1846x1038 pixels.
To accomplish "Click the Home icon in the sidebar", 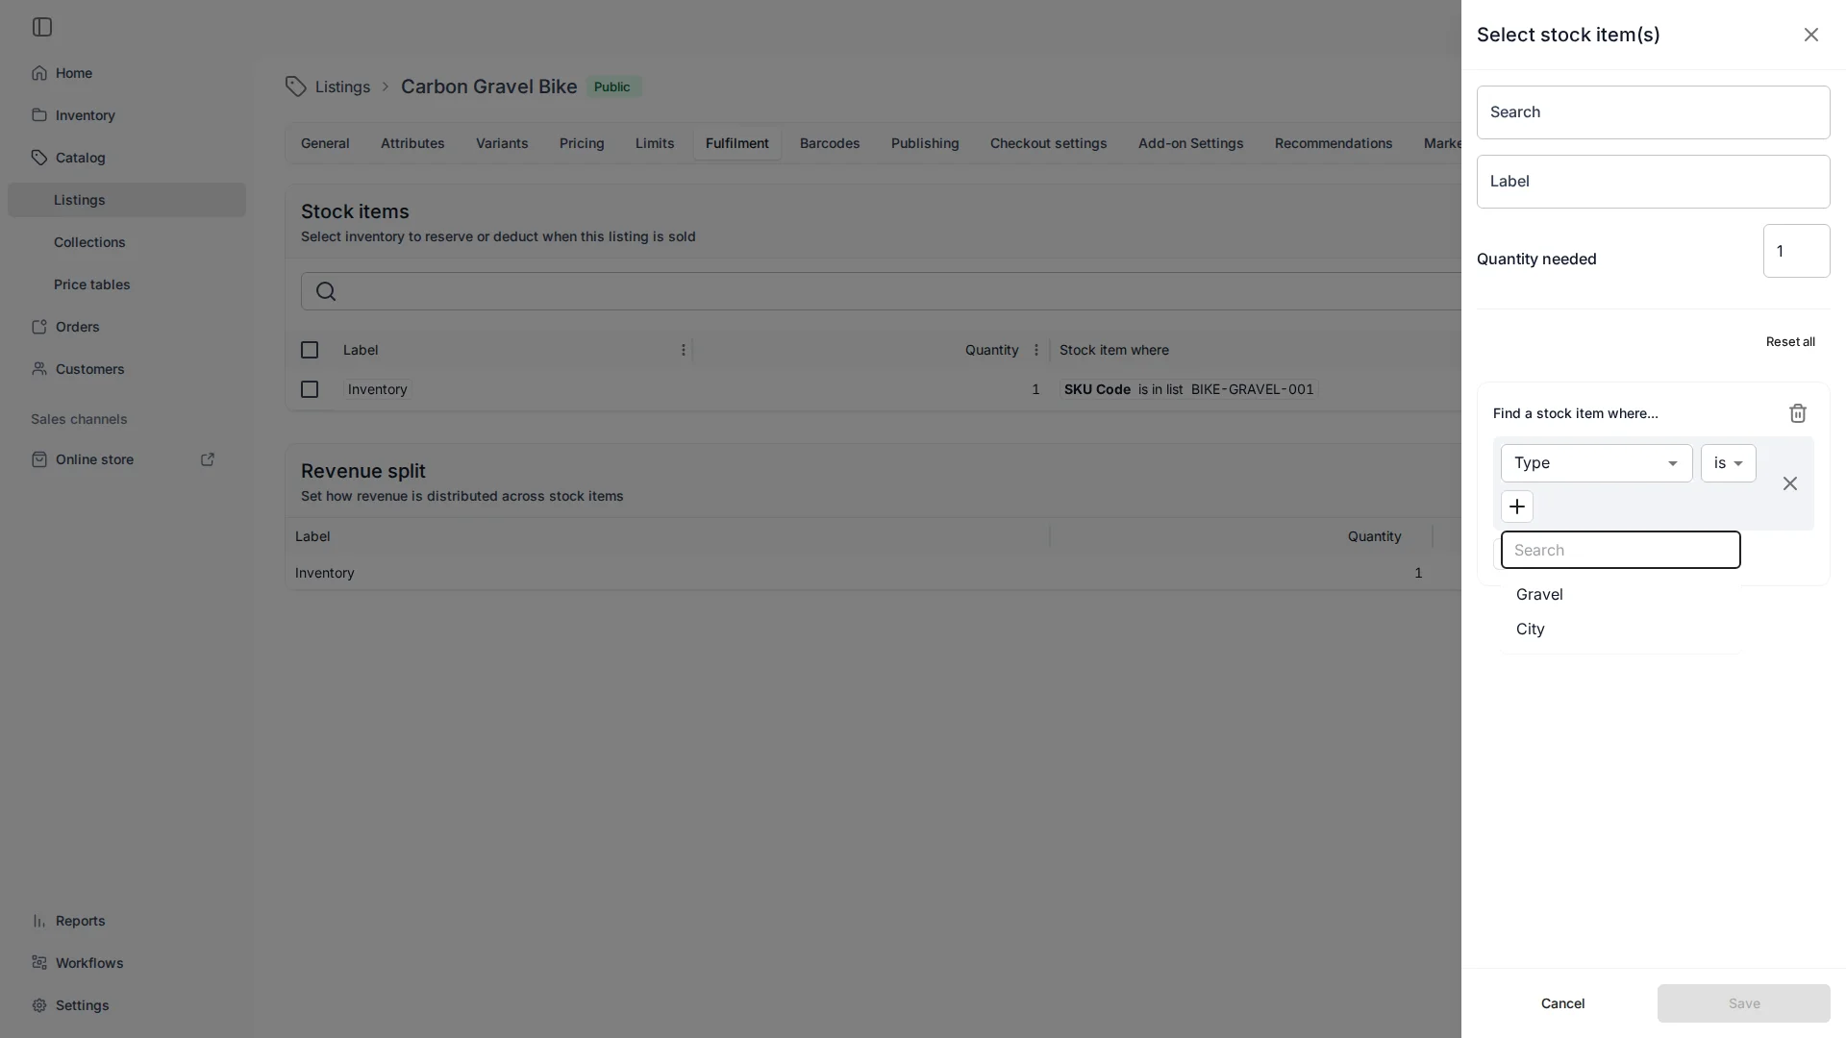I will tap(39, 73).
